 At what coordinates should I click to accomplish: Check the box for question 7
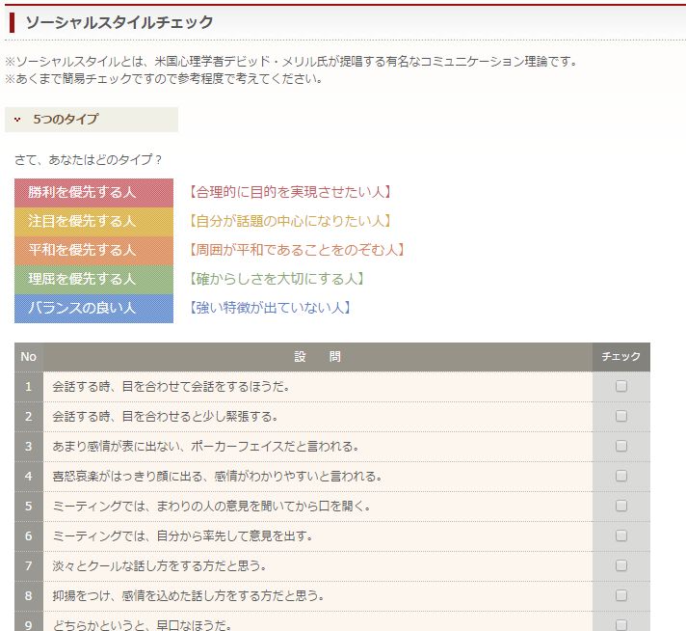[x=620, y=565]
